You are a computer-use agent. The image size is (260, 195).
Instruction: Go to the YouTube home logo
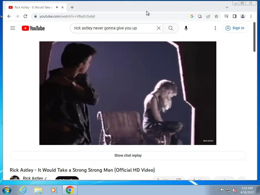(x=33, y=28)
